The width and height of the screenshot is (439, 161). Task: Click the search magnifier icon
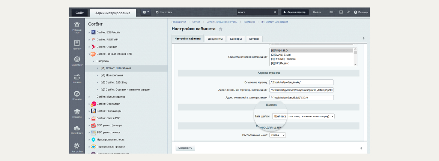tap(275, 12)
